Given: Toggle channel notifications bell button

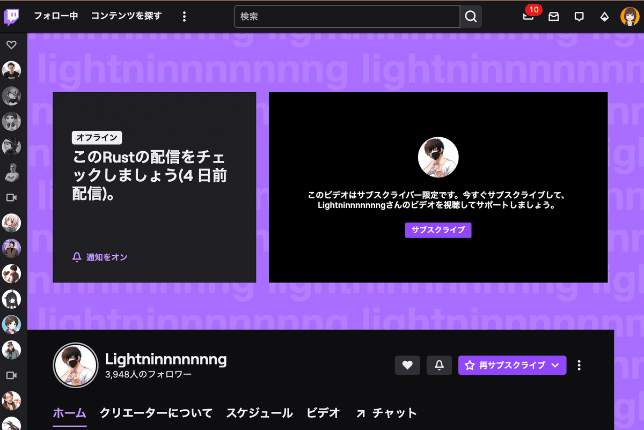Looking at the screenshot, I should click(439, 365).
